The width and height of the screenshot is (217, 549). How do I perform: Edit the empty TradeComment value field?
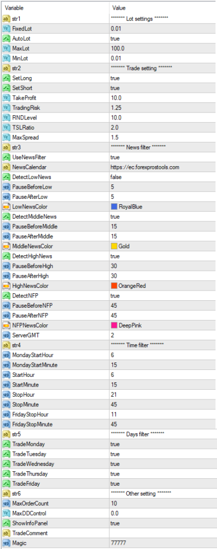[162, 533]
